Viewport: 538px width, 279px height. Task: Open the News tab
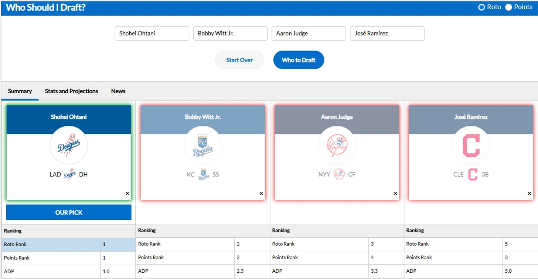click(x=118, y=91)
